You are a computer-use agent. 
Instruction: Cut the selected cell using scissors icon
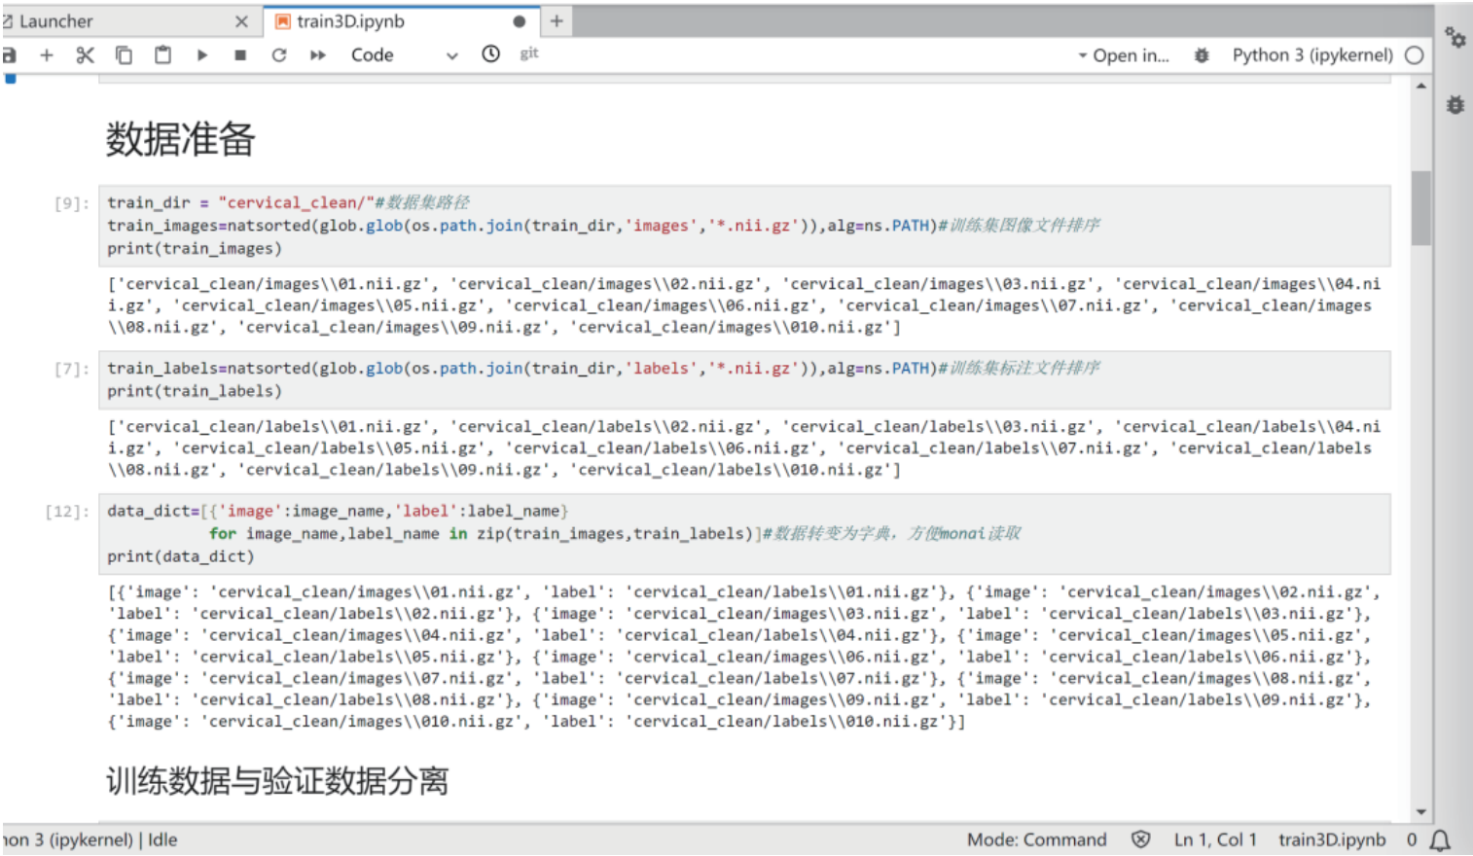point(85,55)
